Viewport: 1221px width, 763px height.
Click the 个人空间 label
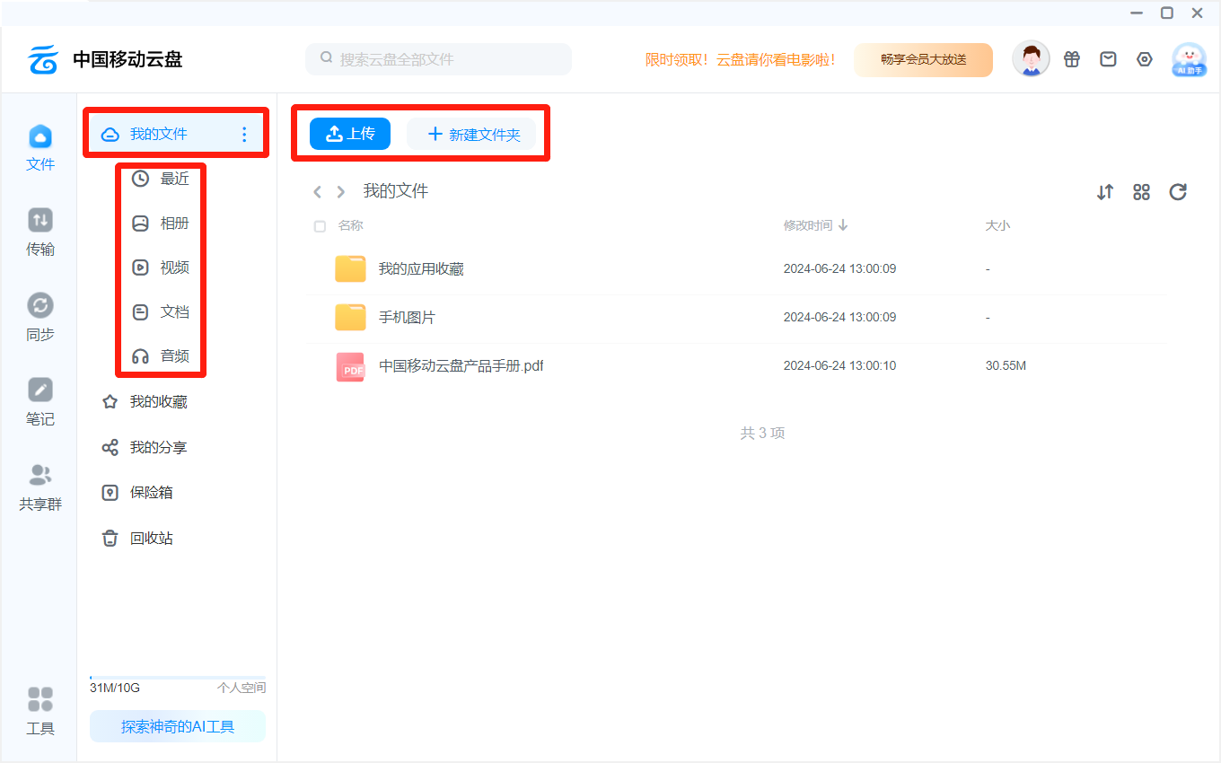[242, 688]
